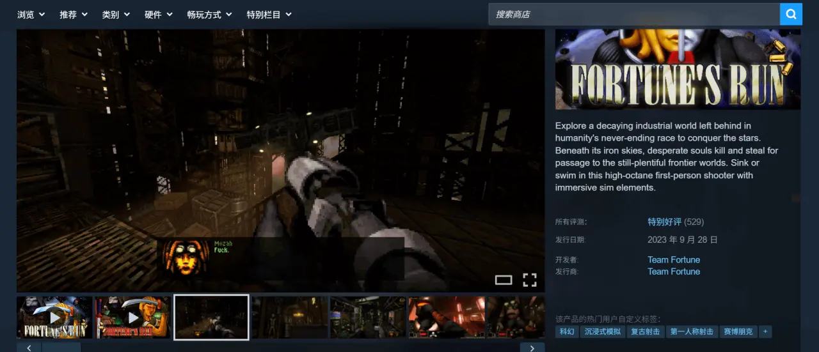The image size is (819, 352).
Task: Select the 第一人称射击 tag
Action: 692,332
